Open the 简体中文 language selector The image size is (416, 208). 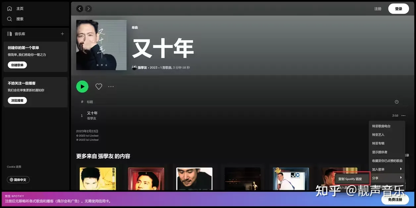point(19,180)
